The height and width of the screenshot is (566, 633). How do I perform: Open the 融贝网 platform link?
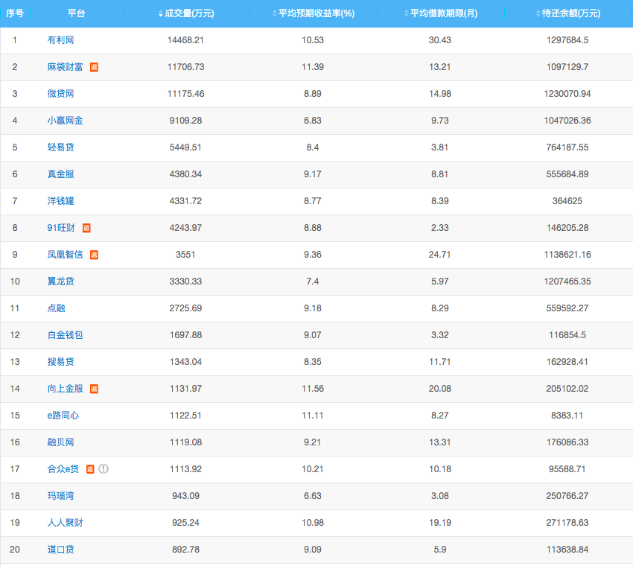tap(60, 442)
